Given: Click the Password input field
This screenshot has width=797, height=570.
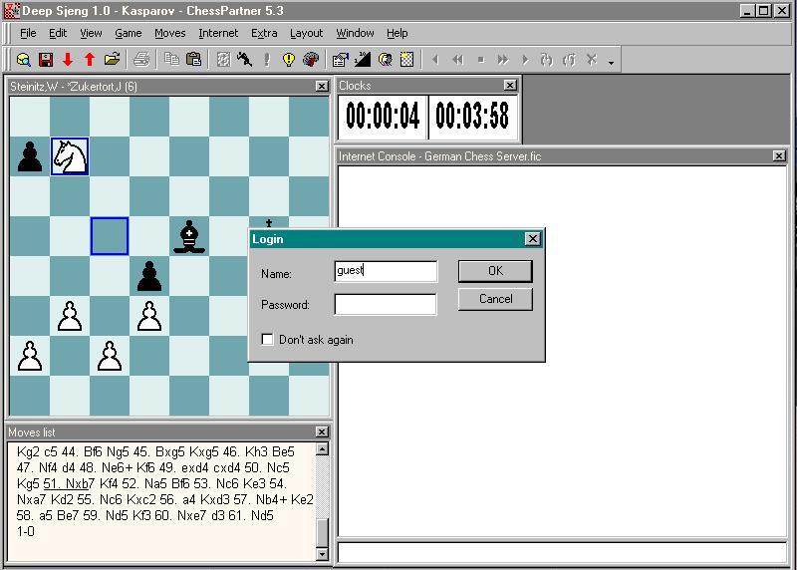Looking at the screenshot, I should 386,305.
